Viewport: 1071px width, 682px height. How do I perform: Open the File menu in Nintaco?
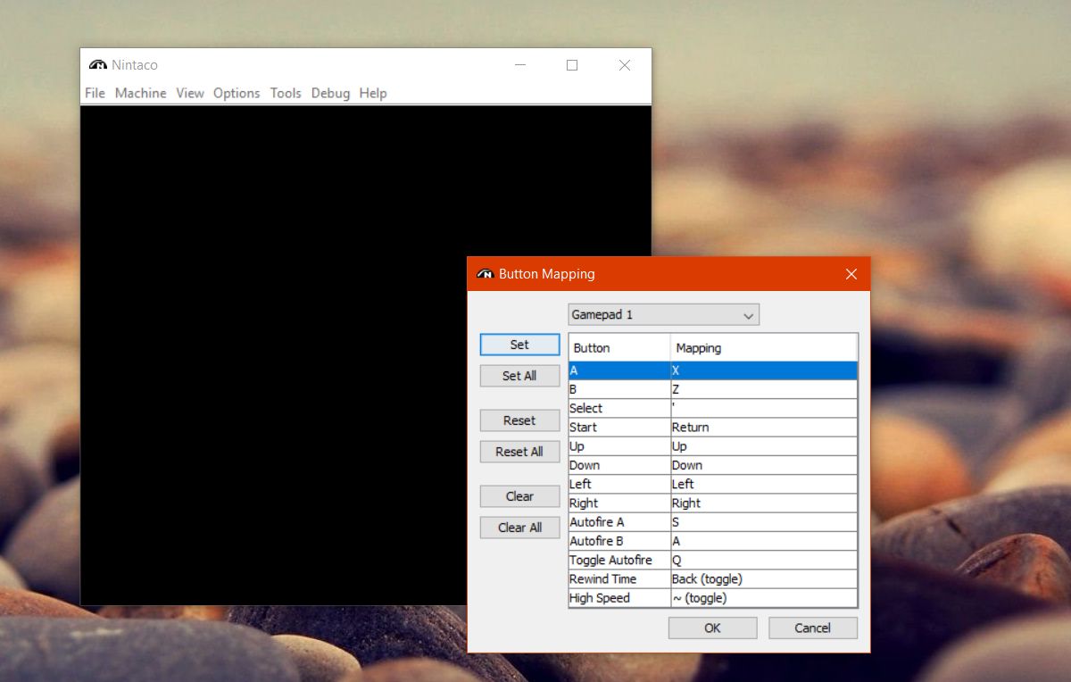pos(95,93)
